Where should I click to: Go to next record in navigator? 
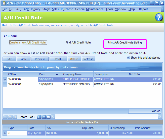(x=39, y=117)
